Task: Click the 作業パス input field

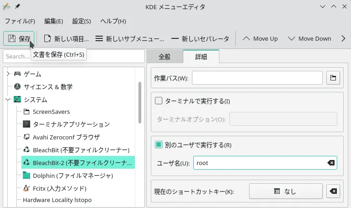Action: [x=257, y=78]
